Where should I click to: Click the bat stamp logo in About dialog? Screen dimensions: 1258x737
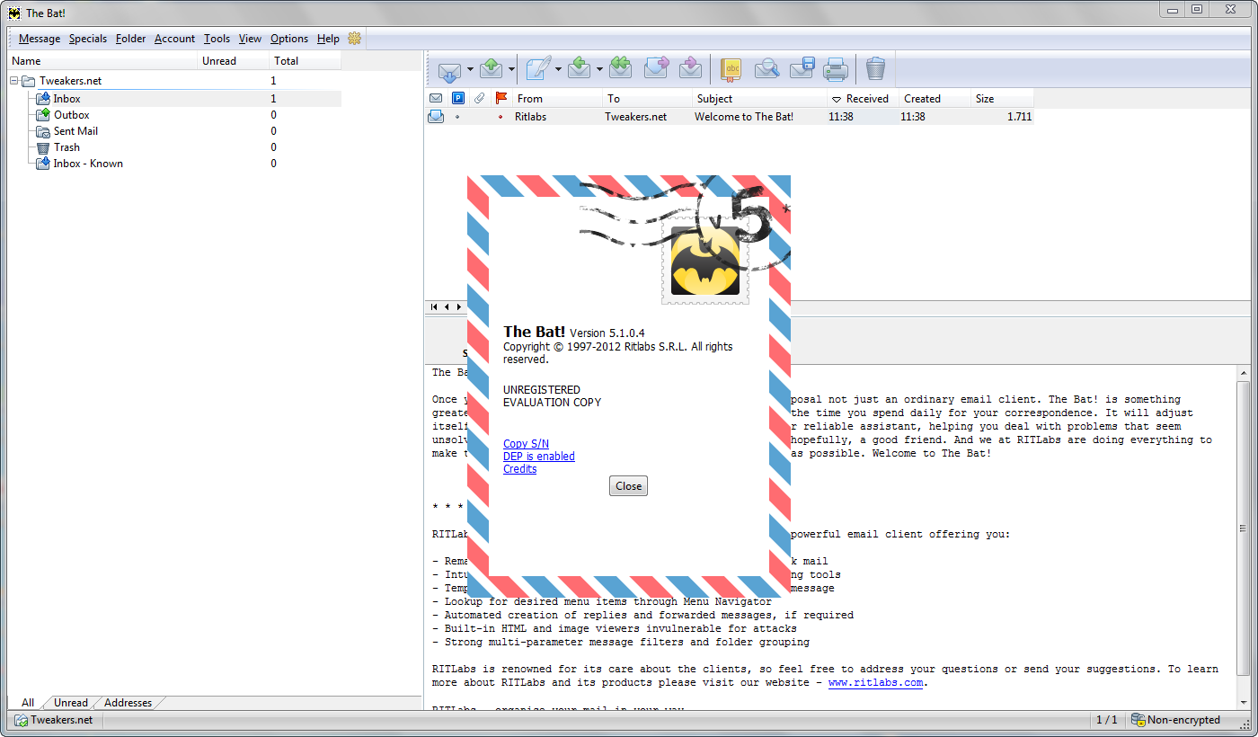(x=705, y=261)
